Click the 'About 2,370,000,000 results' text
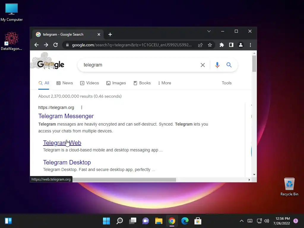This screenshot has width=304, height=228. coord(80,96)
